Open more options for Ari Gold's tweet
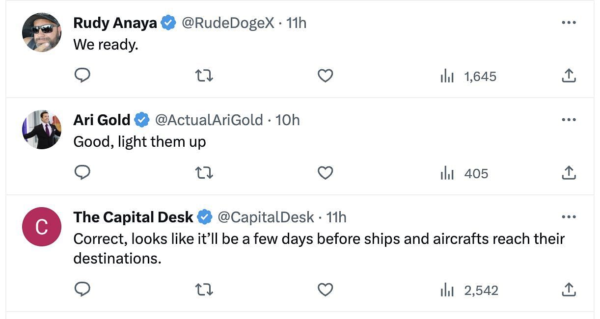This screenshot has width=600, height=319. [x=569, y=120]
